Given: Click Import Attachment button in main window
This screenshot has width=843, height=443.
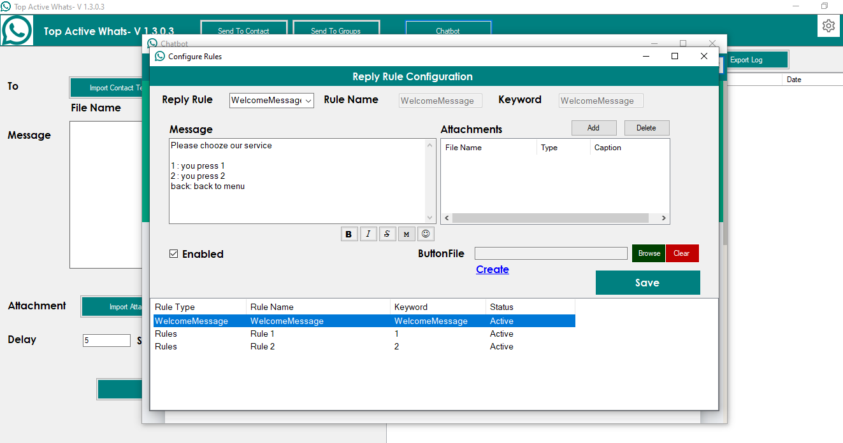Looking at the screenshot, I should pos(112,306).
